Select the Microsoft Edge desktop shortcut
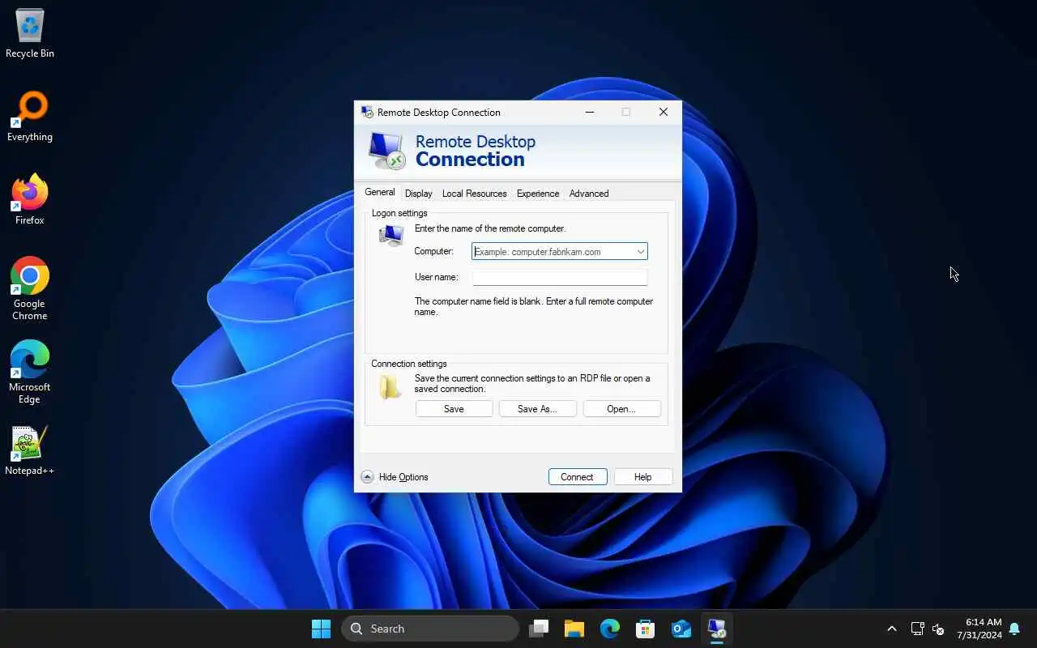1037x648 pixels. click(x=30, y=373)
